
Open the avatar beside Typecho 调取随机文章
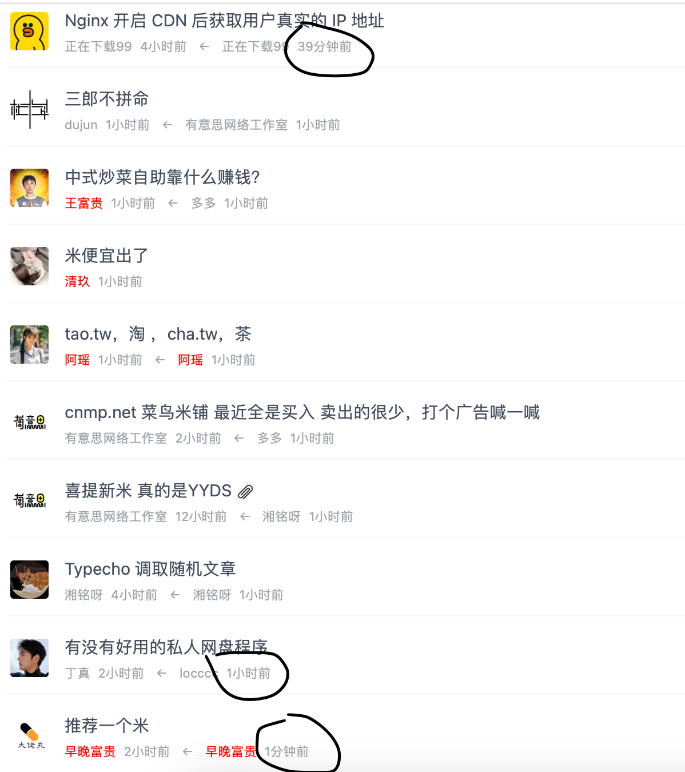pyautogui.click(x=29, y=579)
